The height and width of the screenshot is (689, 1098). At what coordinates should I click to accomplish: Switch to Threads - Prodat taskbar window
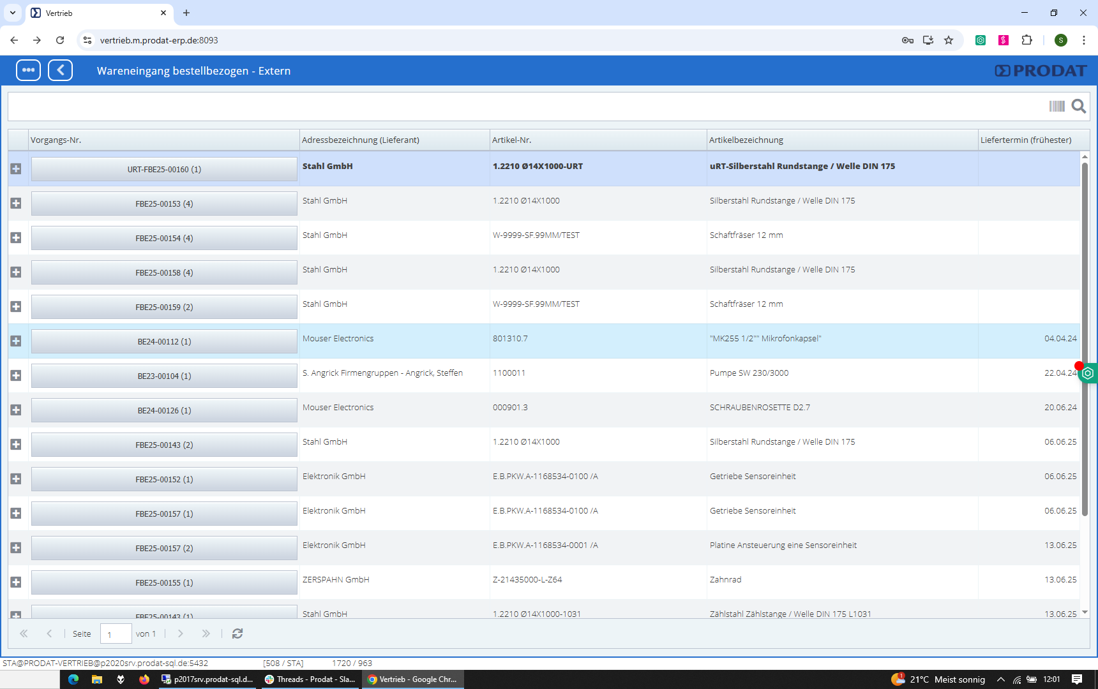[310, 679]
